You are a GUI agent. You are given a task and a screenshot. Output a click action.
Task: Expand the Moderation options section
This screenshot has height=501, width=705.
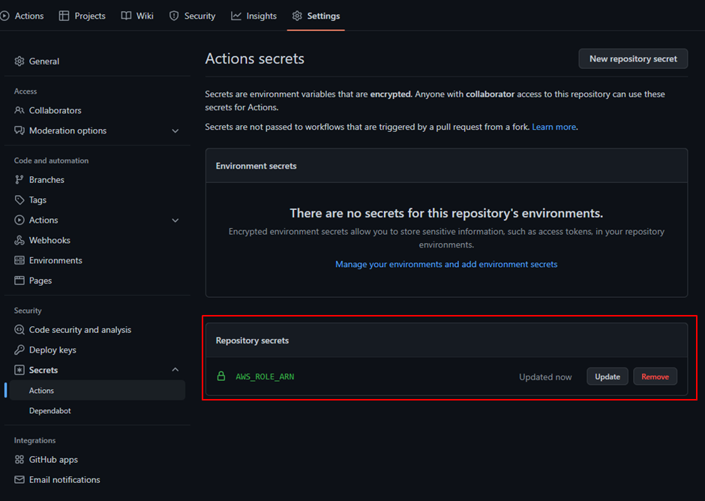[175, 130]
